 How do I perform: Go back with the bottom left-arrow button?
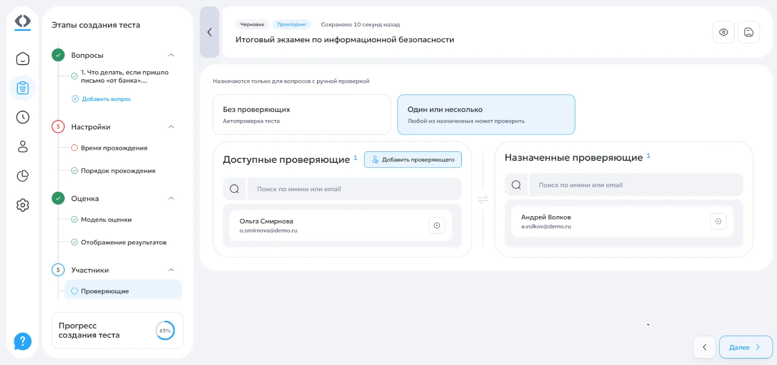(x=705, y=347)
